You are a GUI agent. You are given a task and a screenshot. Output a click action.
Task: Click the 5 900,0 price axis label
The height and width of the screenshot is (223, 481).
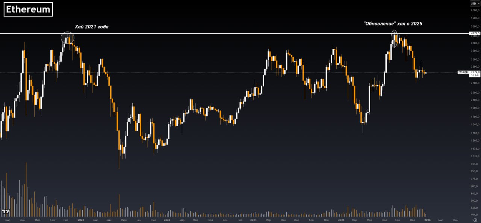(x=475, y=18)
